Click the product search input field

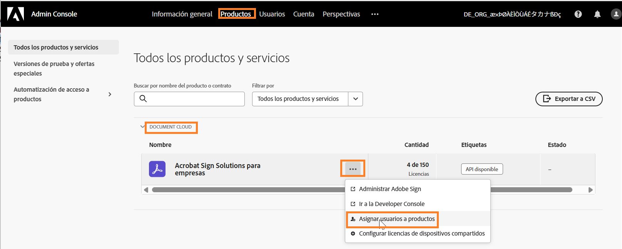pyautogui.click(x=189, y=99)
